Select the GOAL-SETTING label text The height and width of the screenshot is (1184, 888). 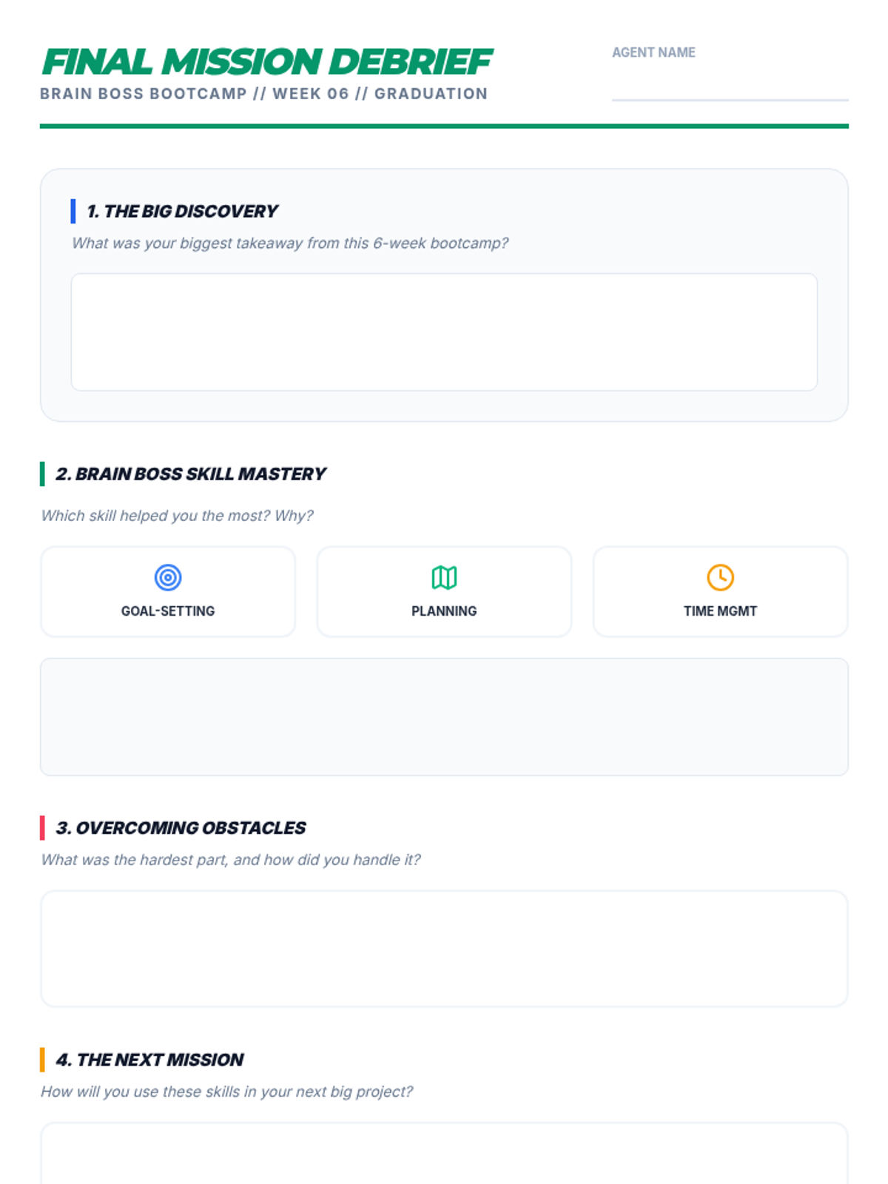point(168,611)
